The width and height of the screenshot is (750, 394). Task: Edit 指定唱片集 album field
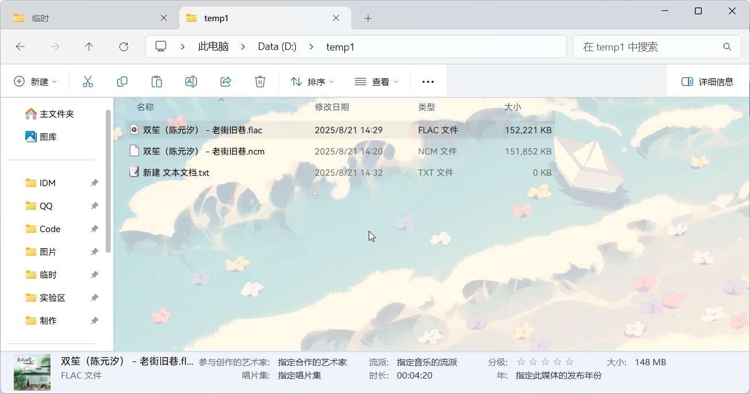coord(299,376)
